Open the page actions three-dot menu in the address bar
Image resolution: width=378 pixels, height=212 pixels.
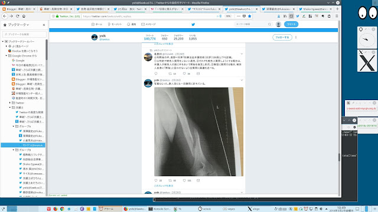pyautogui.click(x=239, y=16)
